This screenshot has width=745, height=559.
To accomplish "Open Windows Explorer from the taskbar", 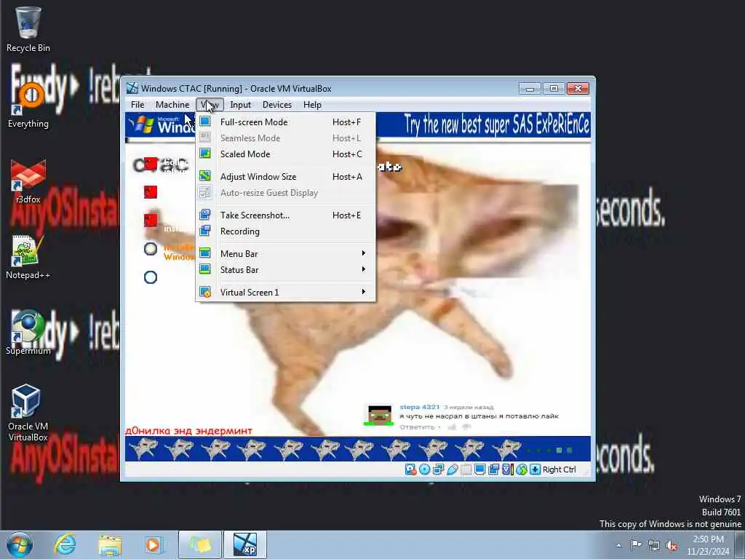I will pyautogui.click(x=110, y=544).
